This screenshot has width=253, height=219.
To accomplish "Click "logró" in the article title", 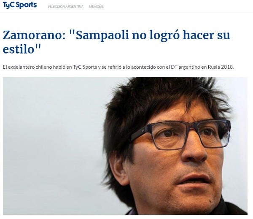I will [164, 36].
